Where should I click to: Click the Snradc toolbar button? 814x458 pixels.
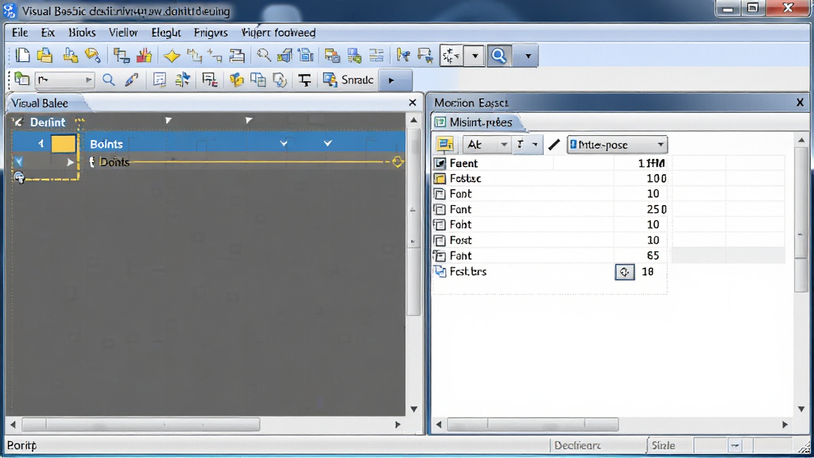click(x=348, y=80)
